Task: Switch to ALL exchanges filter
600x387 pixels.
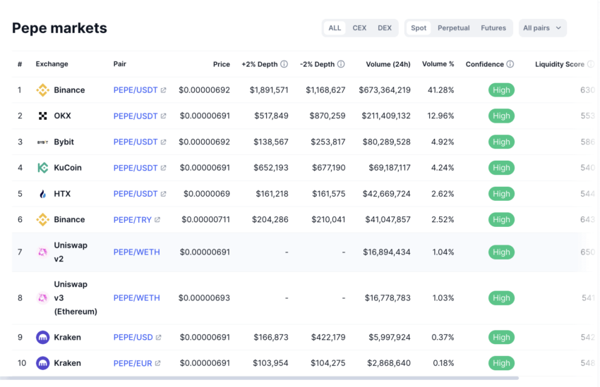Action: point(335,28)
